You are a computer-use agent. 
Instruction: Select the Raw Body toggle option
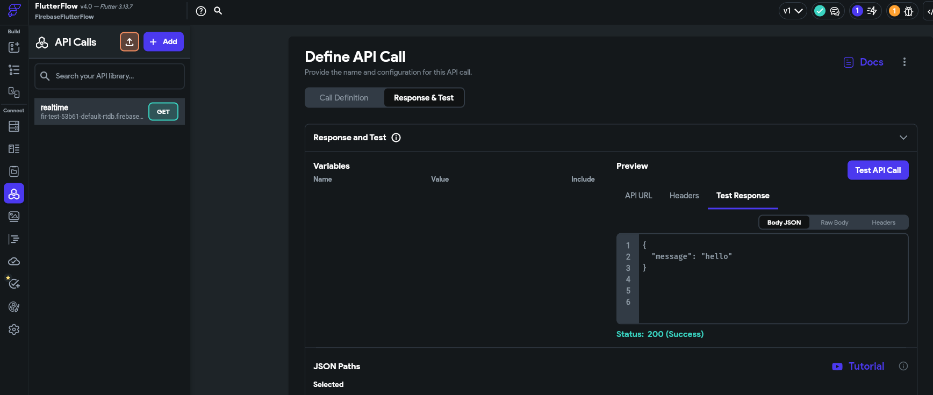(x=835, y=222)
